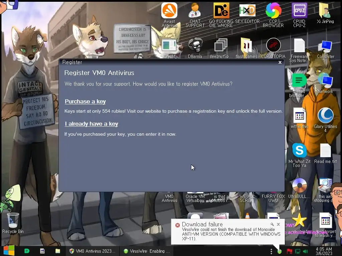Click the 'Keys start at only 554 rubles' text
This screenshot has height=256, width=342.
(x=173, y=111)
